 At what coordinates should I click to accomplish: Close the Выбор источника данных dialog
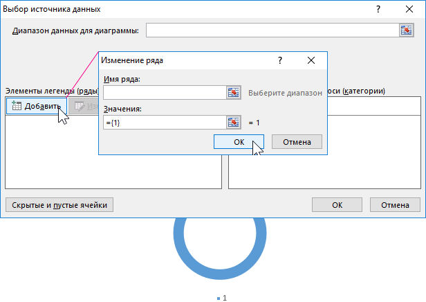tap(409, 10)
